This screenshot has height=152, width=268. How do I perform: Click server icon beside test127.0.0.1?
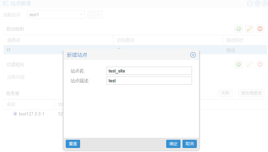tap(15, 114)
